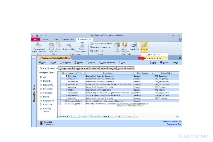Open the Description column filter dropdown
Viewport: 213px width, 142px height.
click(132, 73)
